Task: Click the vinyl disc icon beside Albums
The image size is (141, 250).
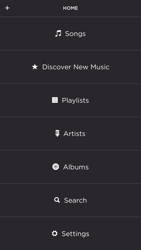Action: [56, 167]
